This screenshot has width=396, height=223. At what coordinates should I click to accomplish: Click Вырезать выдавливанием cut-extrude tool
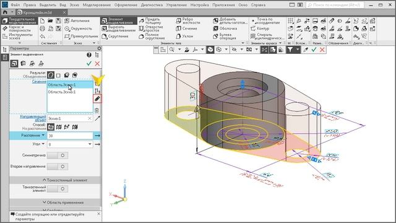point(119,28)
